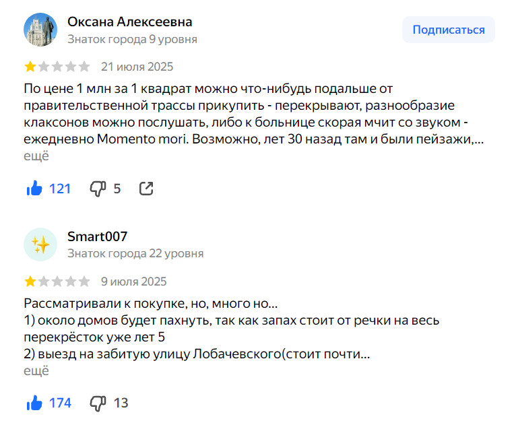Share Оксана Алексеевна's review
Image resolution: width=512 pixels, height=425 pixels.
click(x=146, y=189)
